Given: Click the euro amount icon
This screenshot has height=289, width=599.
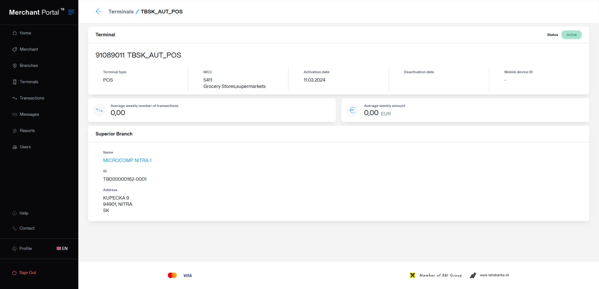Looking at the screenshot, I should [352, 110].
